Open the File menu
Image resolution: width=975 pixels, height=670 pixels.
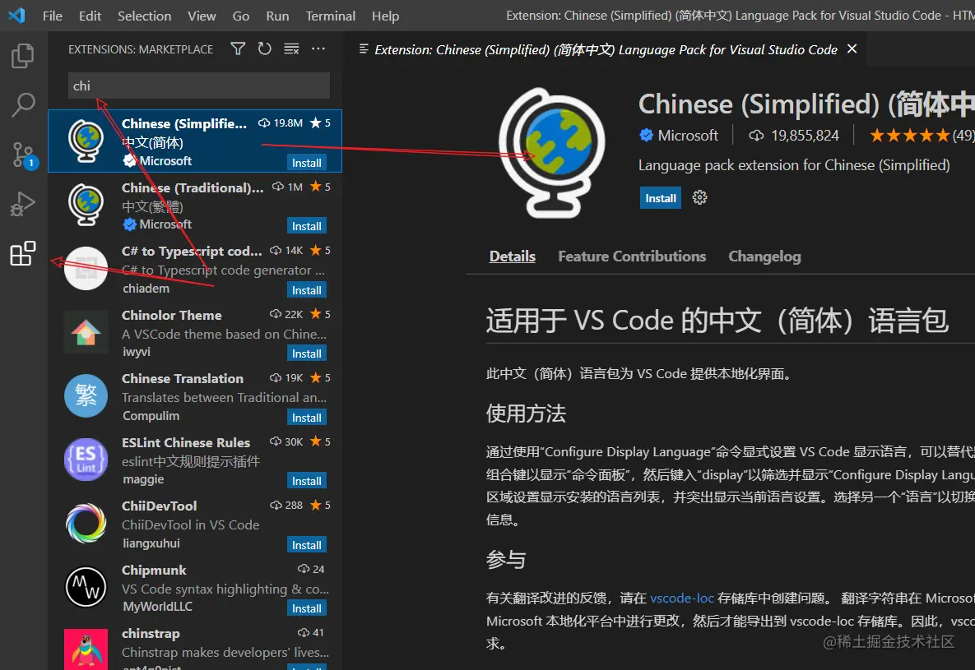52,16
